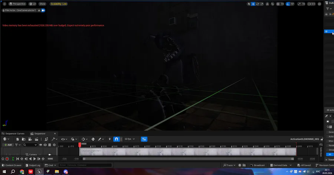Viewport: 334px width, 175px height.
Task: Open the scale snap value 10 menu
Action: [x=304, y=4]
